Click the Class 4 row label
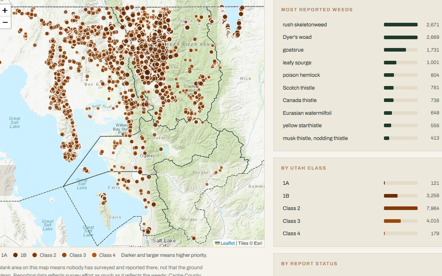 click(x=291, y=233)
